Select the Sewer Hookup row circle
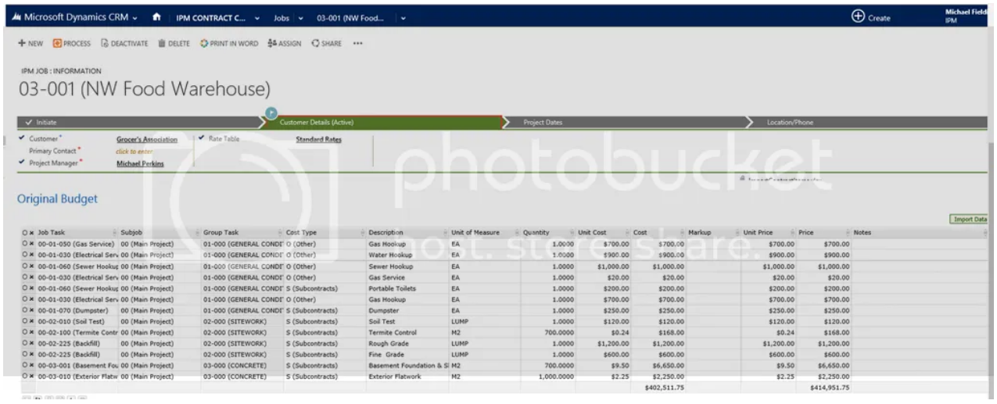The image size is (997, 404). click(25, 266)
